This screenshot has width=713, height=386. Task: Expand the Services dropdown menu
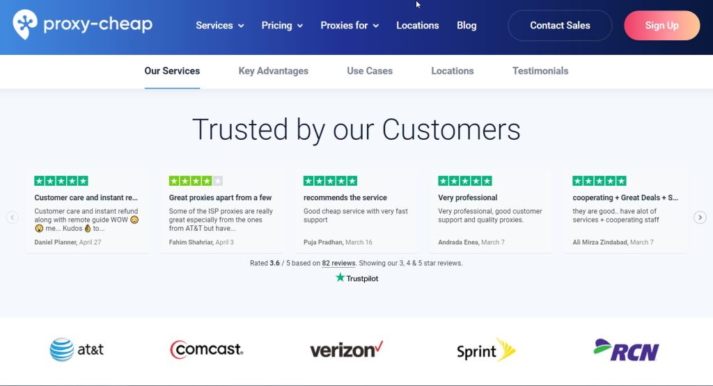(219, 26)
